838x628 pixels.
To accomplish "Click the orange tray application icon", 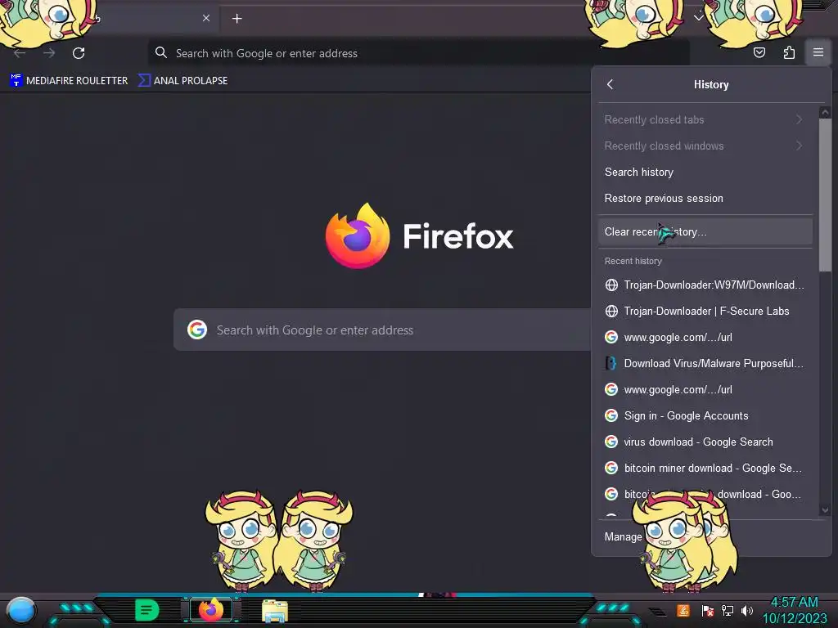I will click(x=683, y=610).
